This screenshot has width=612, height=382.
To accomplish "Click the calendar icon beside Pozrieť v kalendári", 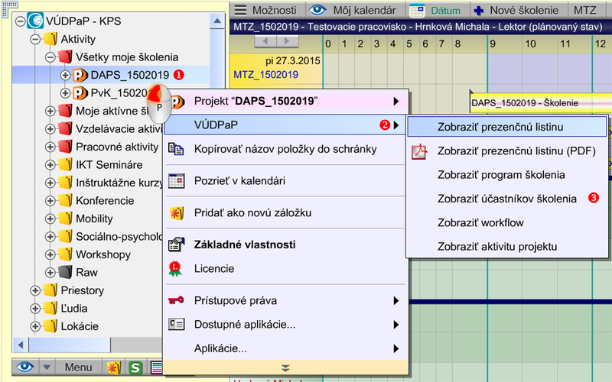I will click(x=176, y=181).
